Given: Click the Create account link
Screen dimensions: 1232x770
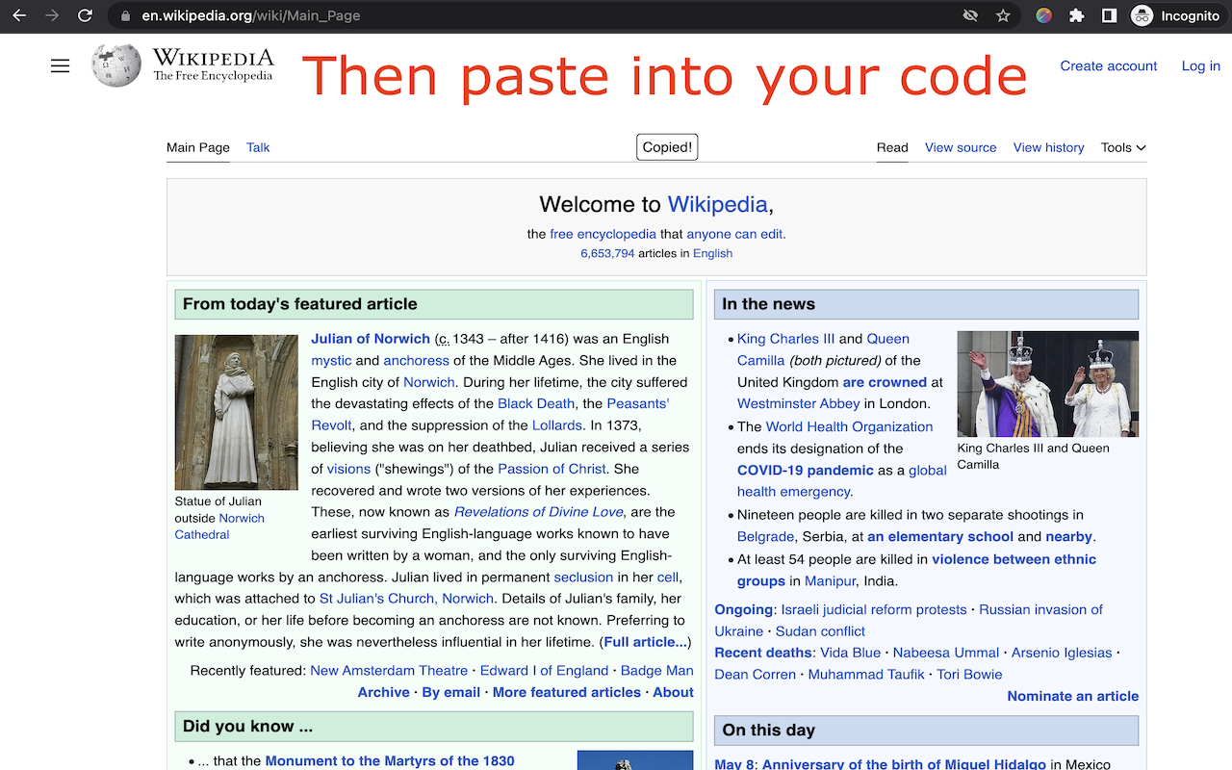Looking at the screenshot, I should [1108, 65].
